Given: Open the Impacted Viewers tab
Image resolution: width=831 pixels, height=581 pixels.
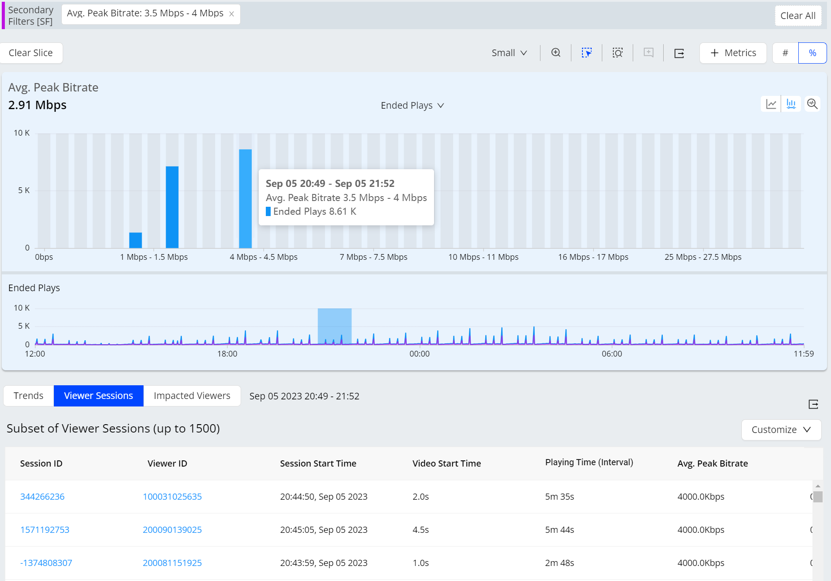Looking at the screenshot, I should (192, 396).
